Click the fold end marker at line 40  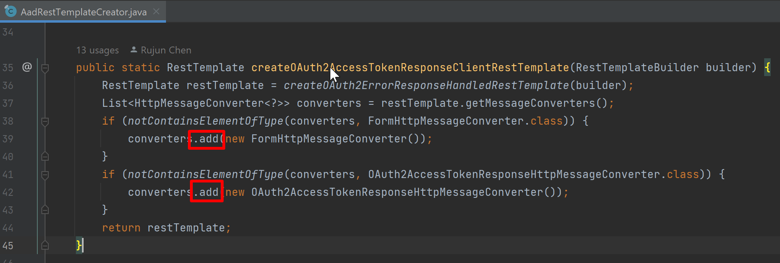tap(45, 156)
